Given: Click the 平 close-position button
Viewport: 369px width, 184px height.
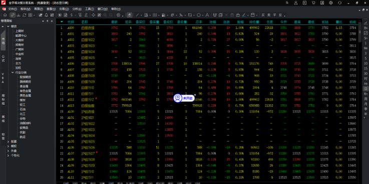Looking at the screenshot, I should pos(275,15).
